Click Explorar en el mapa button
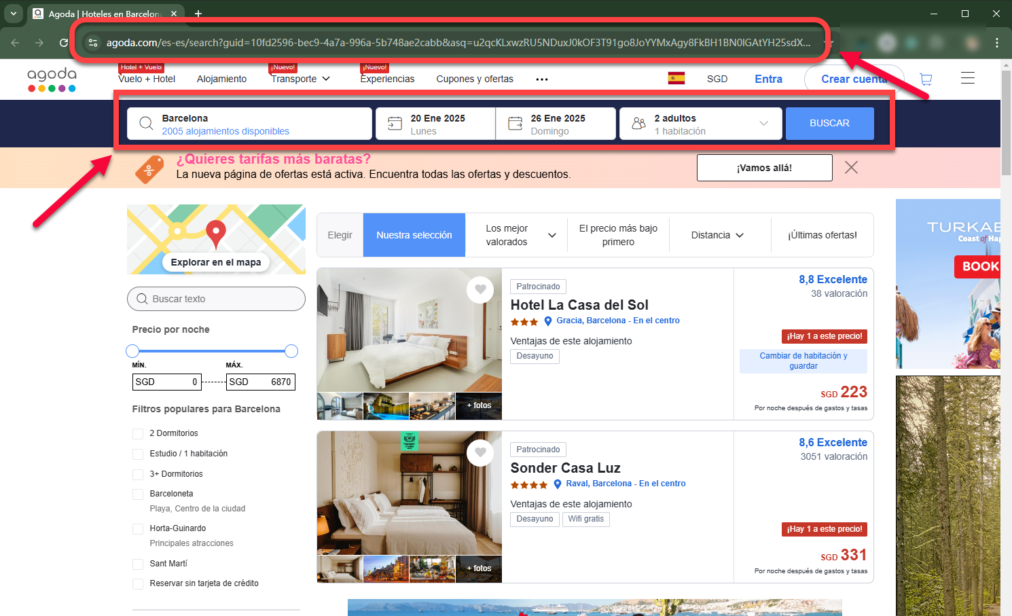 pos(216,262)
